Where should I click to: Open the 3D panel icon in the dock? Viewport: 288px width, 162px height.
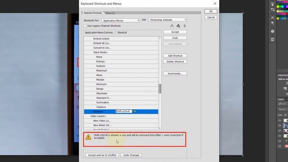[272, 31]
